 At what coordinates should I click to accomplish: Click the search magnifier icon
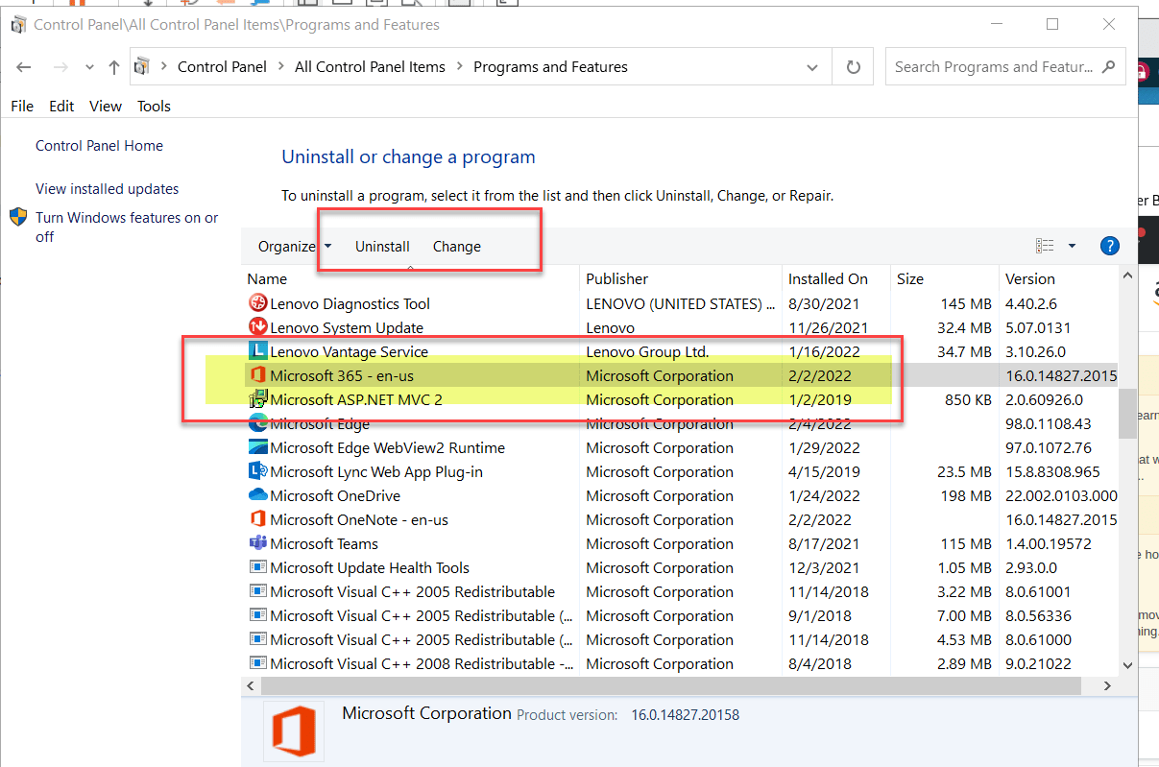pyautogui.click(x=1109, y=67)
